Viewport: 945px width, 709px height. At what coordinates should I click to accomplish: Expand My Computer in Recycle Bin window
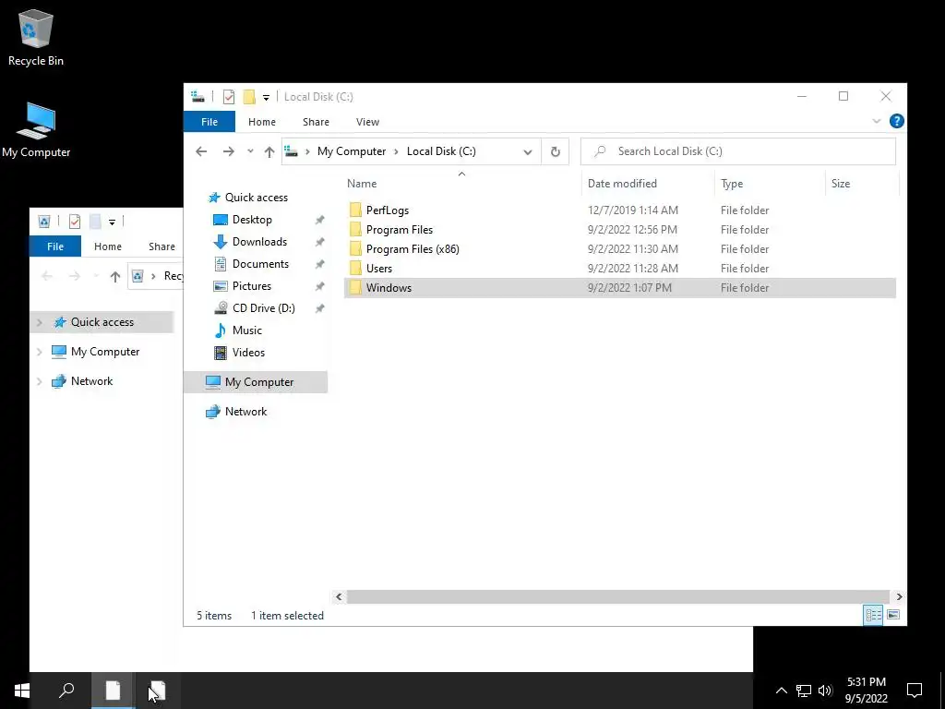40,352
